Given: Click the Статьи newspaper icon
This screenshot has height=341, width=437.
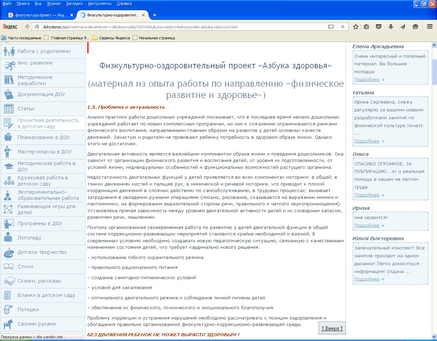Looking at the screenshot, I should pyautogui.click(x=9, y=109).
